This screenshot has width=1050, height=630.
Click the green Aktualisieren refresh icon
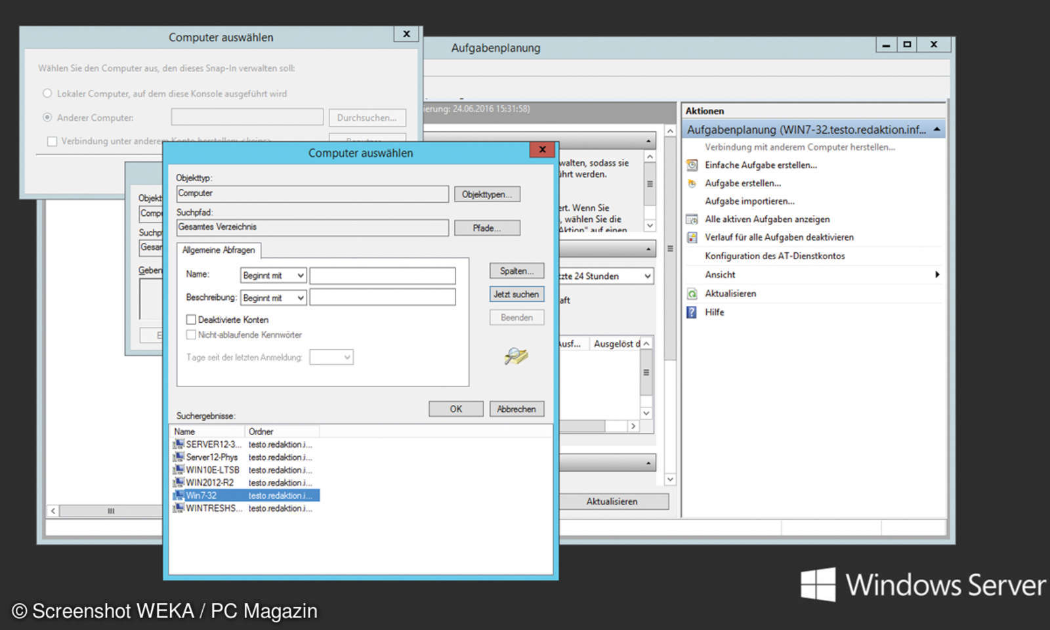pyautogui.click(x=691, y=293)
